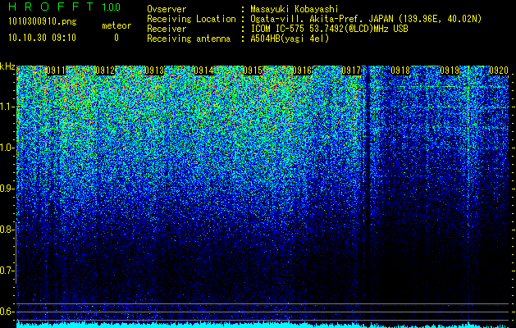Click the kHz axis unit label
Screen dimensions: 516x328
(x=7, y=66)
